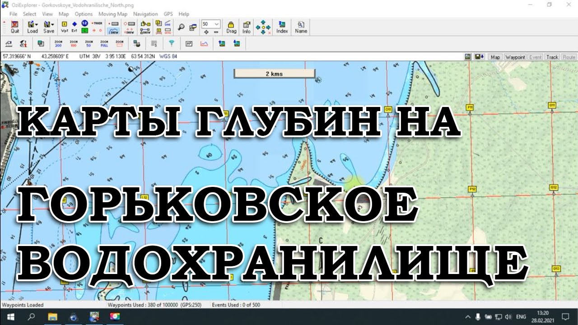Click the zoom window rectangle icon
The width and height of the screenshot is (578, 325).
(119, 44)
